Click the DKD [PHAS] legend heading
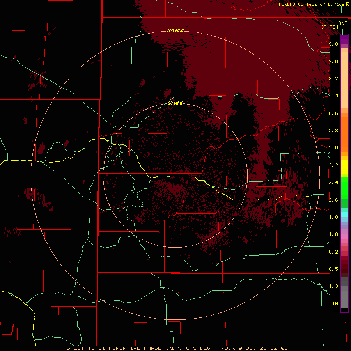The width and height of the screenshot is (351, 351). pyautogui.click(x=334, y=25)
